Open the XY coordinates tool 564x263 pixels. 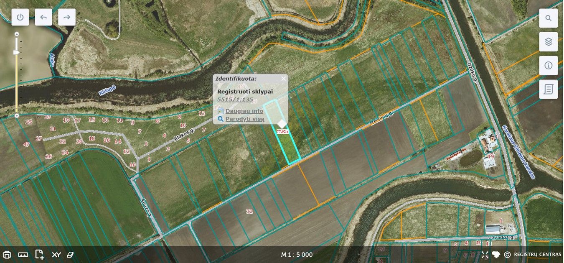pos(56,255)
